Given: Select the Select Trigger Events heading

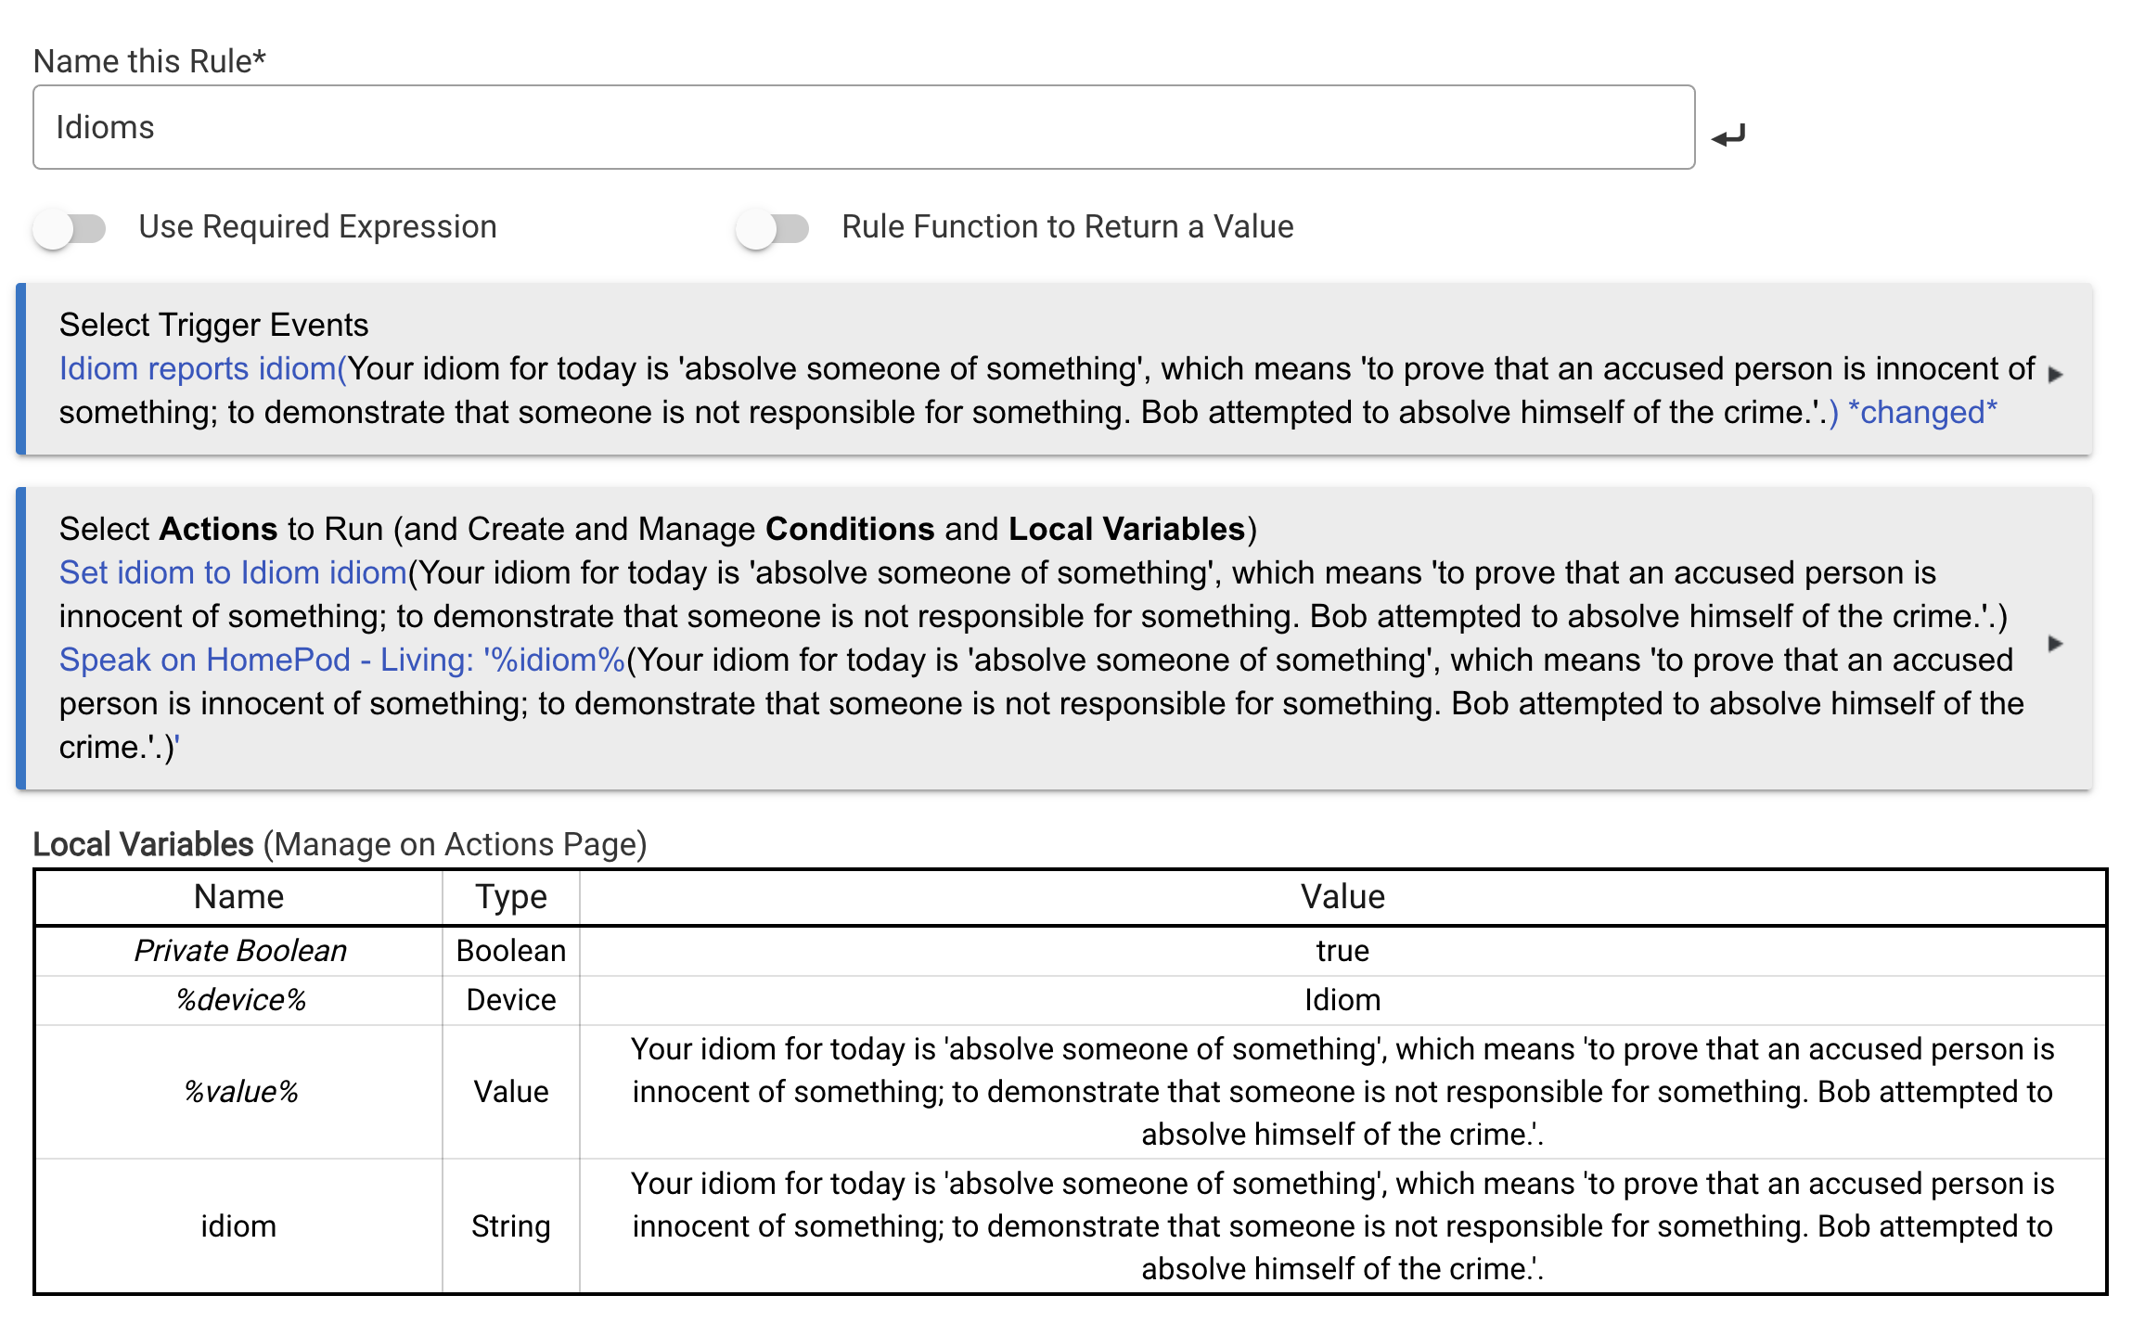Looking at the screenshot, I should pos(213,325).
